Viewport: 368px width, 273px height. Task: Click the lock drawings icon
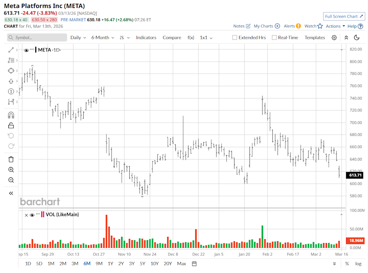coord(11,125)
